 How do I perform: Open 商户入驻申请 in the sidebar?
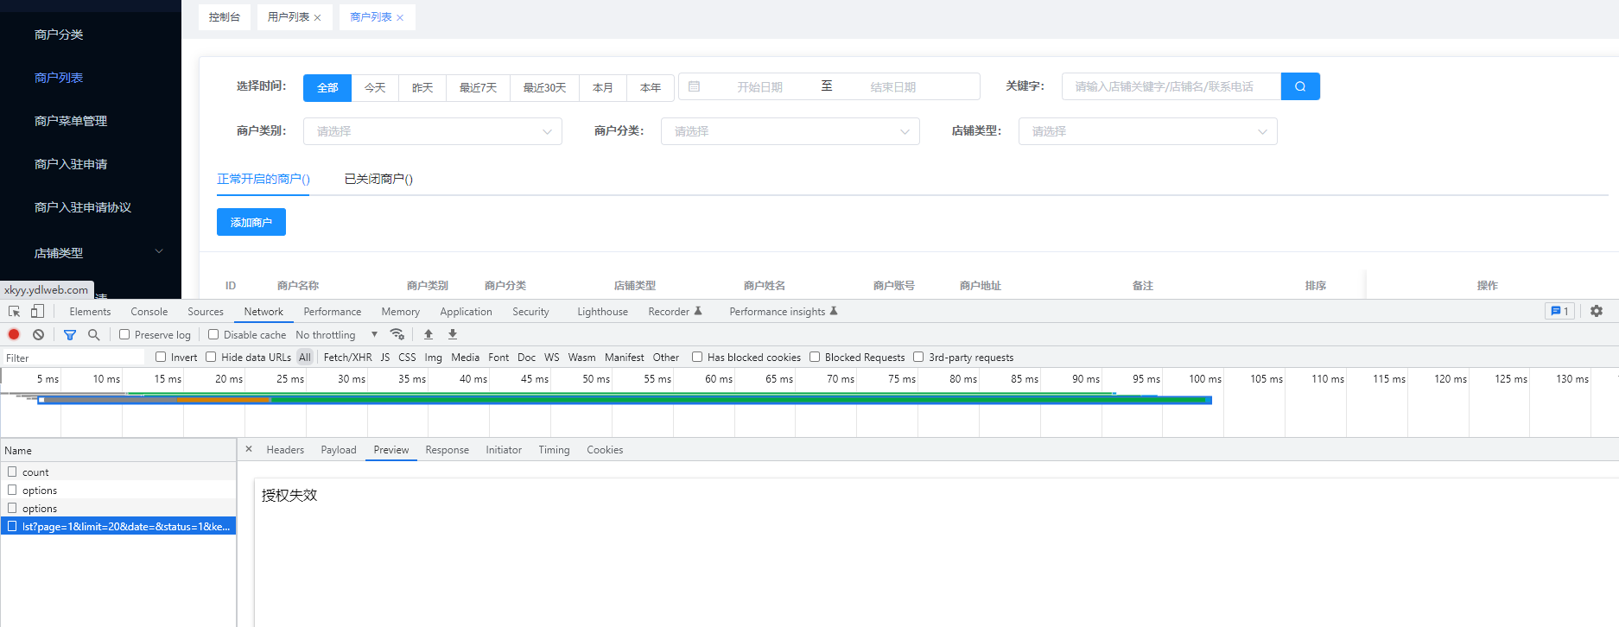tap(71, 164)
